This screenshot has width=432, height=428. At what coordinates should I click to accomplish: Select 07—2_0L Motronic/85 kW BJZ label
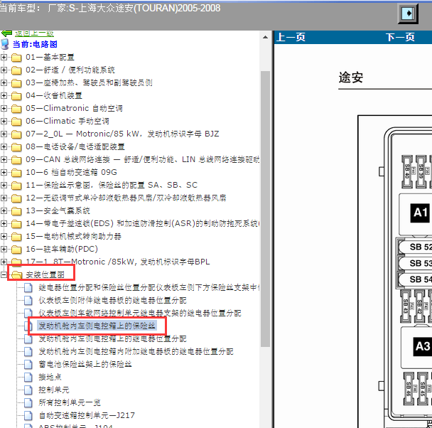[x=122, y=134]
